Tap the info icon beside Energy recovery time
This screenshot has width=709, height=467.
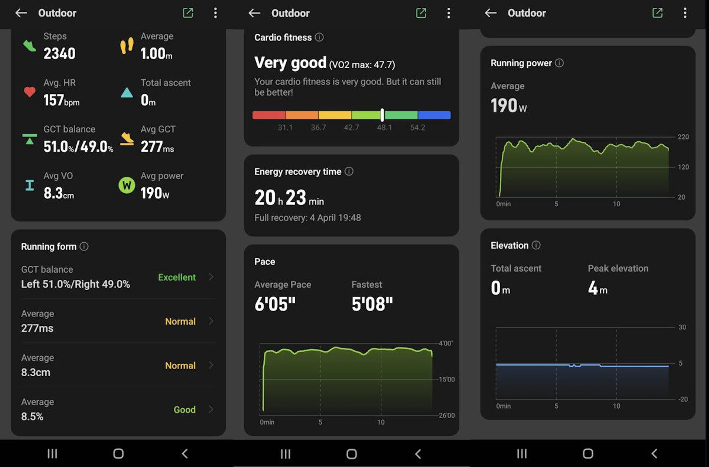[349, 172]
